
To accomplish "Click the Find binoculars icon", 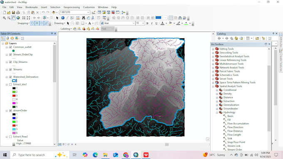I will (83, 18).
